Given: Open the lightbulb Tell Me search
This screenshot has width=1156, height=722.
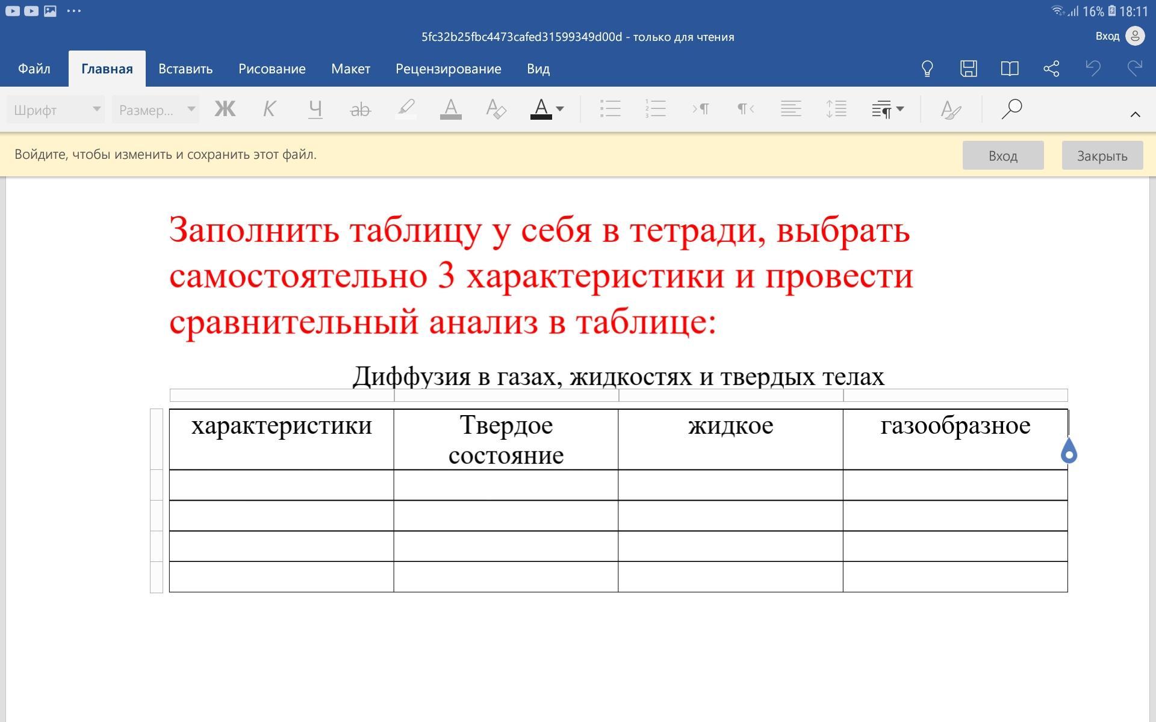Looking at the screenshot, I should [927, 69].
